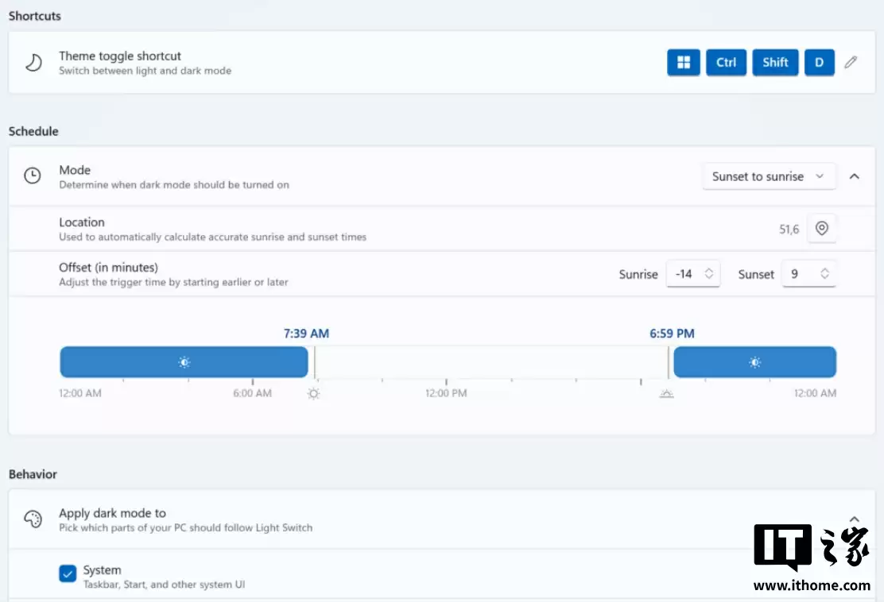Click the Ctrl key button

coord(726,63)
